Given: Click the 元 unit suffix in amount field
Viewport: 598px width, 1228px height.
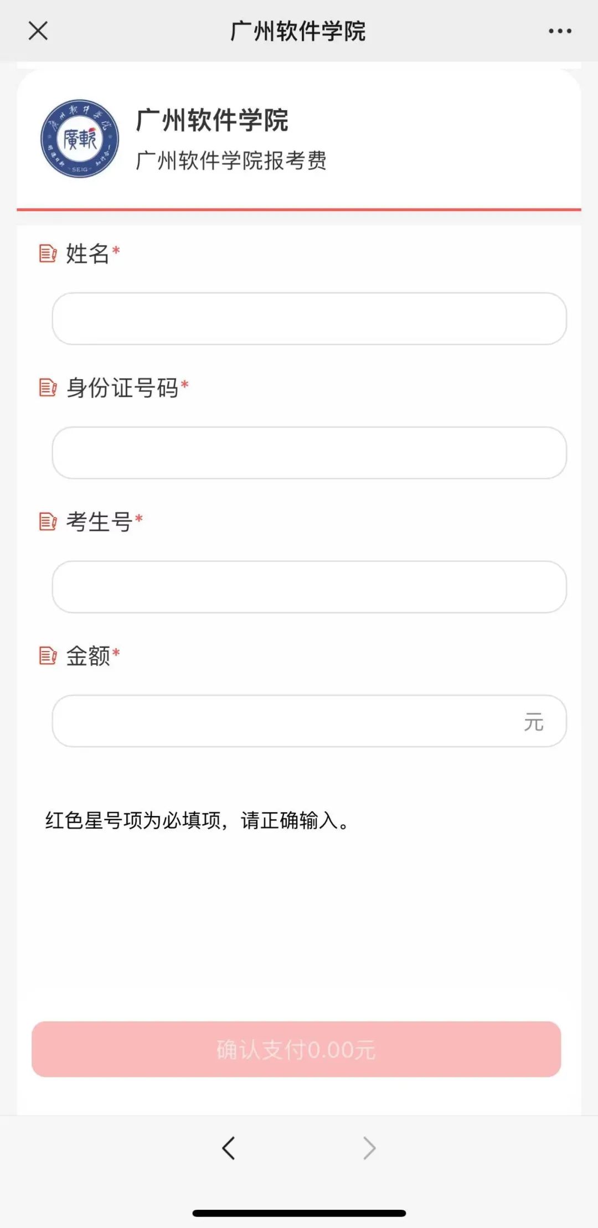Looking at the screenshot, I should (534, 722).
